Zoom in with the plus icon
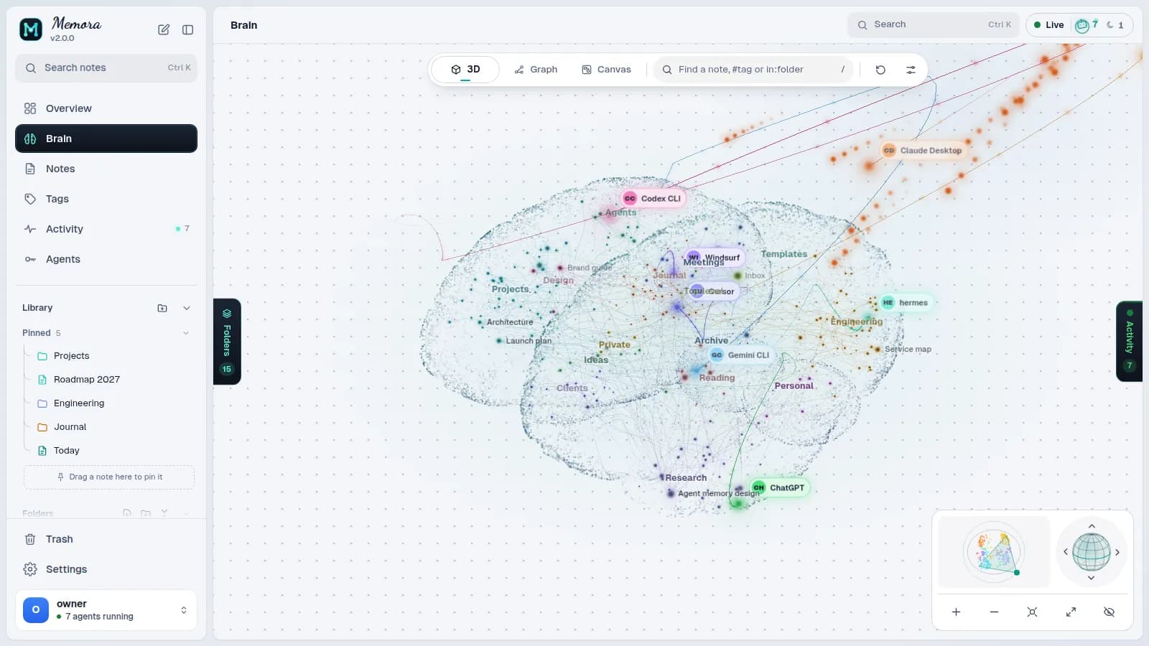This screenshot has height=646, width=1149. [x=956, y=612]
